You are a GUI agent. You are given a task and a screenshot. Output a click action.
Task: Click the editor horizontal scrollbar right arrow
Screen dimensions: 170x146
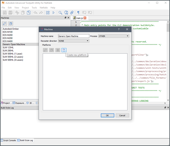165,103
